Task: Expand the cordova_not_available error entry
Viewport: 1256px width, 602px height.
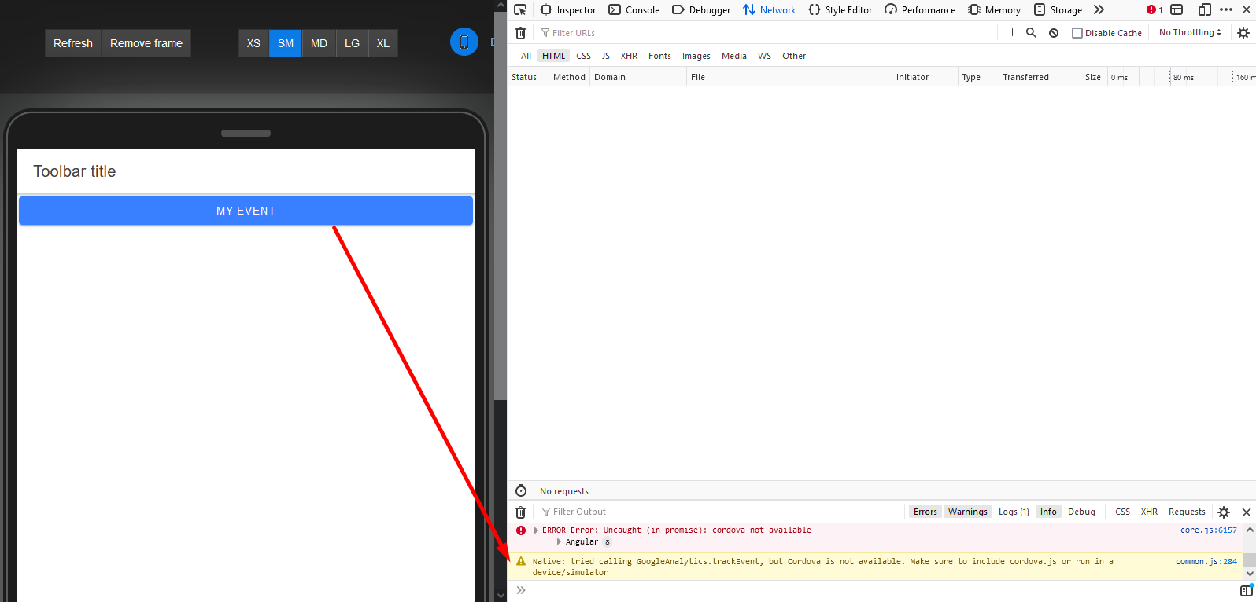Action: click(x=536, y=530)
